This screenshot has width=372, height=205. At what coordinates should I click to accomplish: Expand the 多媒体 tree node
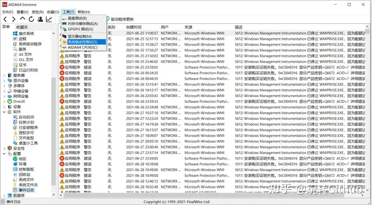(x=4, y=86)
